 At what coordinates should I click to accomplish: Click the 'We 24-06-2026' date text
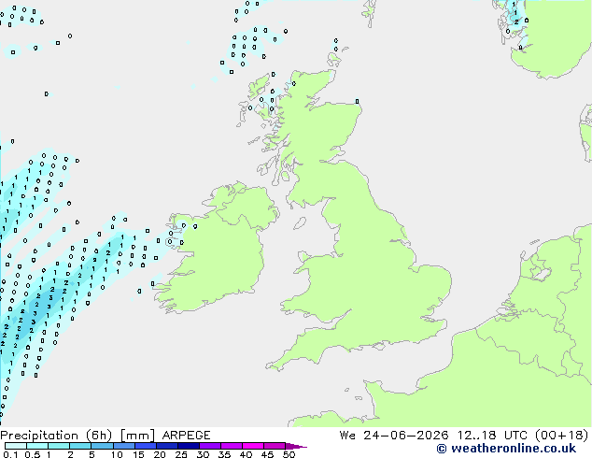click(394, 436)
